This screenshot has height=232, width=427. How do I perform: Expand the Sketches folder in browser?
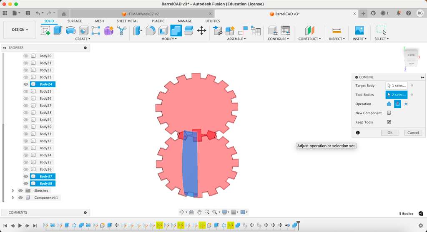click(13, 191)
